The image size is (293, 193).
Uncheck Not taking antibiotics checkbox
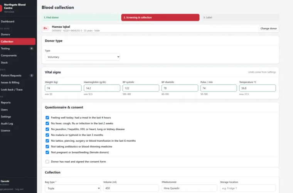[x=47, y=146]
